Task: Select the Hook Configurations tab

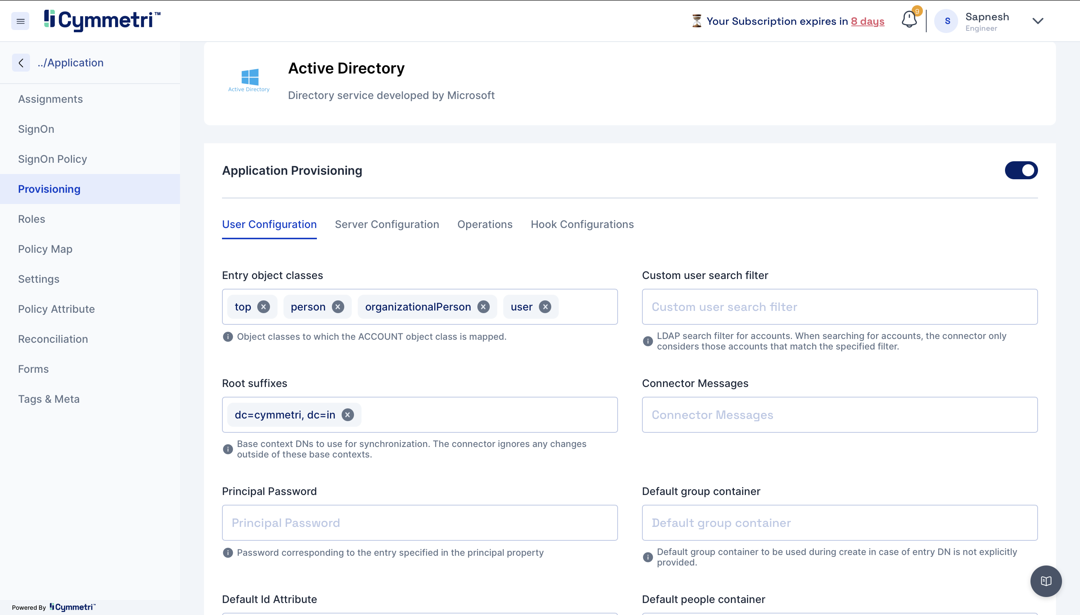Action: (x=582, y=224)
